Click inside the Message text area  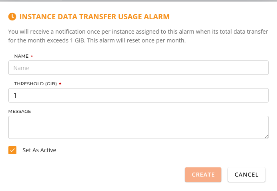pos(138,127)
